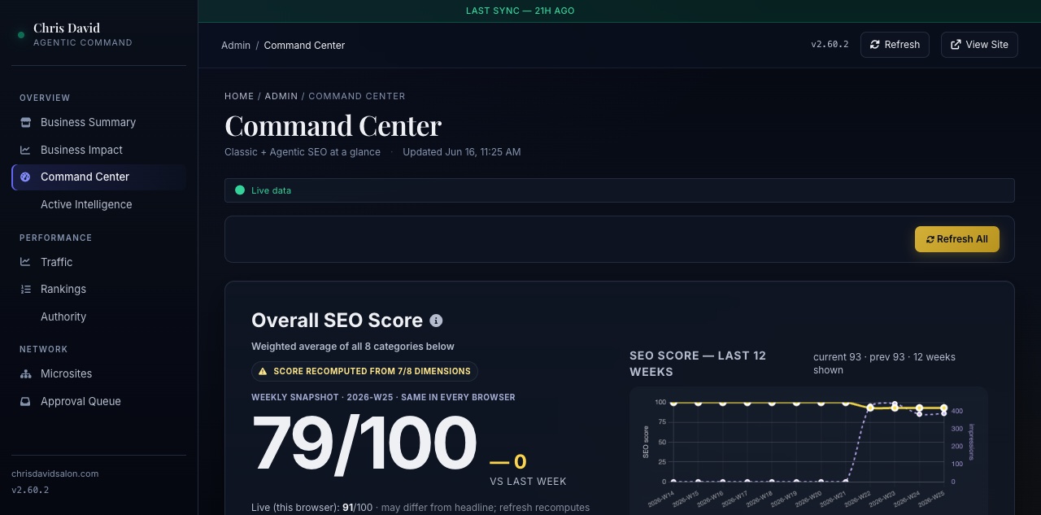Screen dimensions: 1041x515
Task: Click the Approval Queue inbox icon
Action: [x=25, y=401]
